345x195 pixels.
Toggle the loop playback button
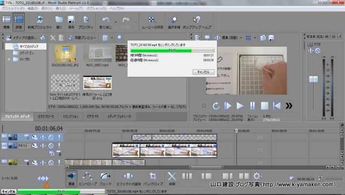pyautogui.click(x=216, y=106)
